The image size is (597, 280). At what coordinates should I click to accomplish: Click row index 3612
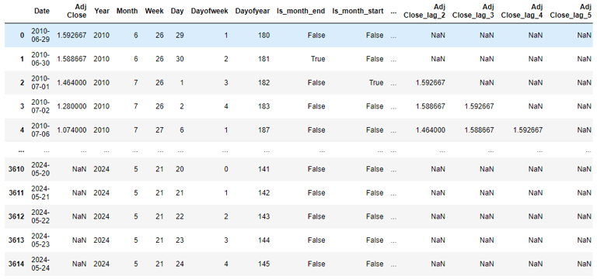pos(16,216)
